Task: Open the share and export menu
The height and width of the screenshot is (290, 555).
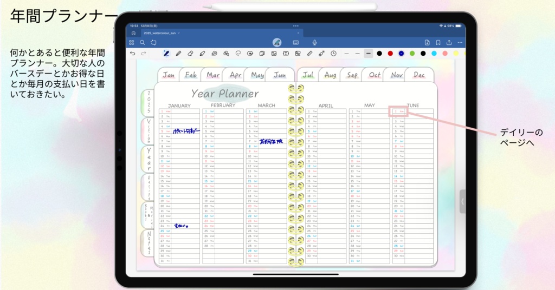Action: pos(449,42)
